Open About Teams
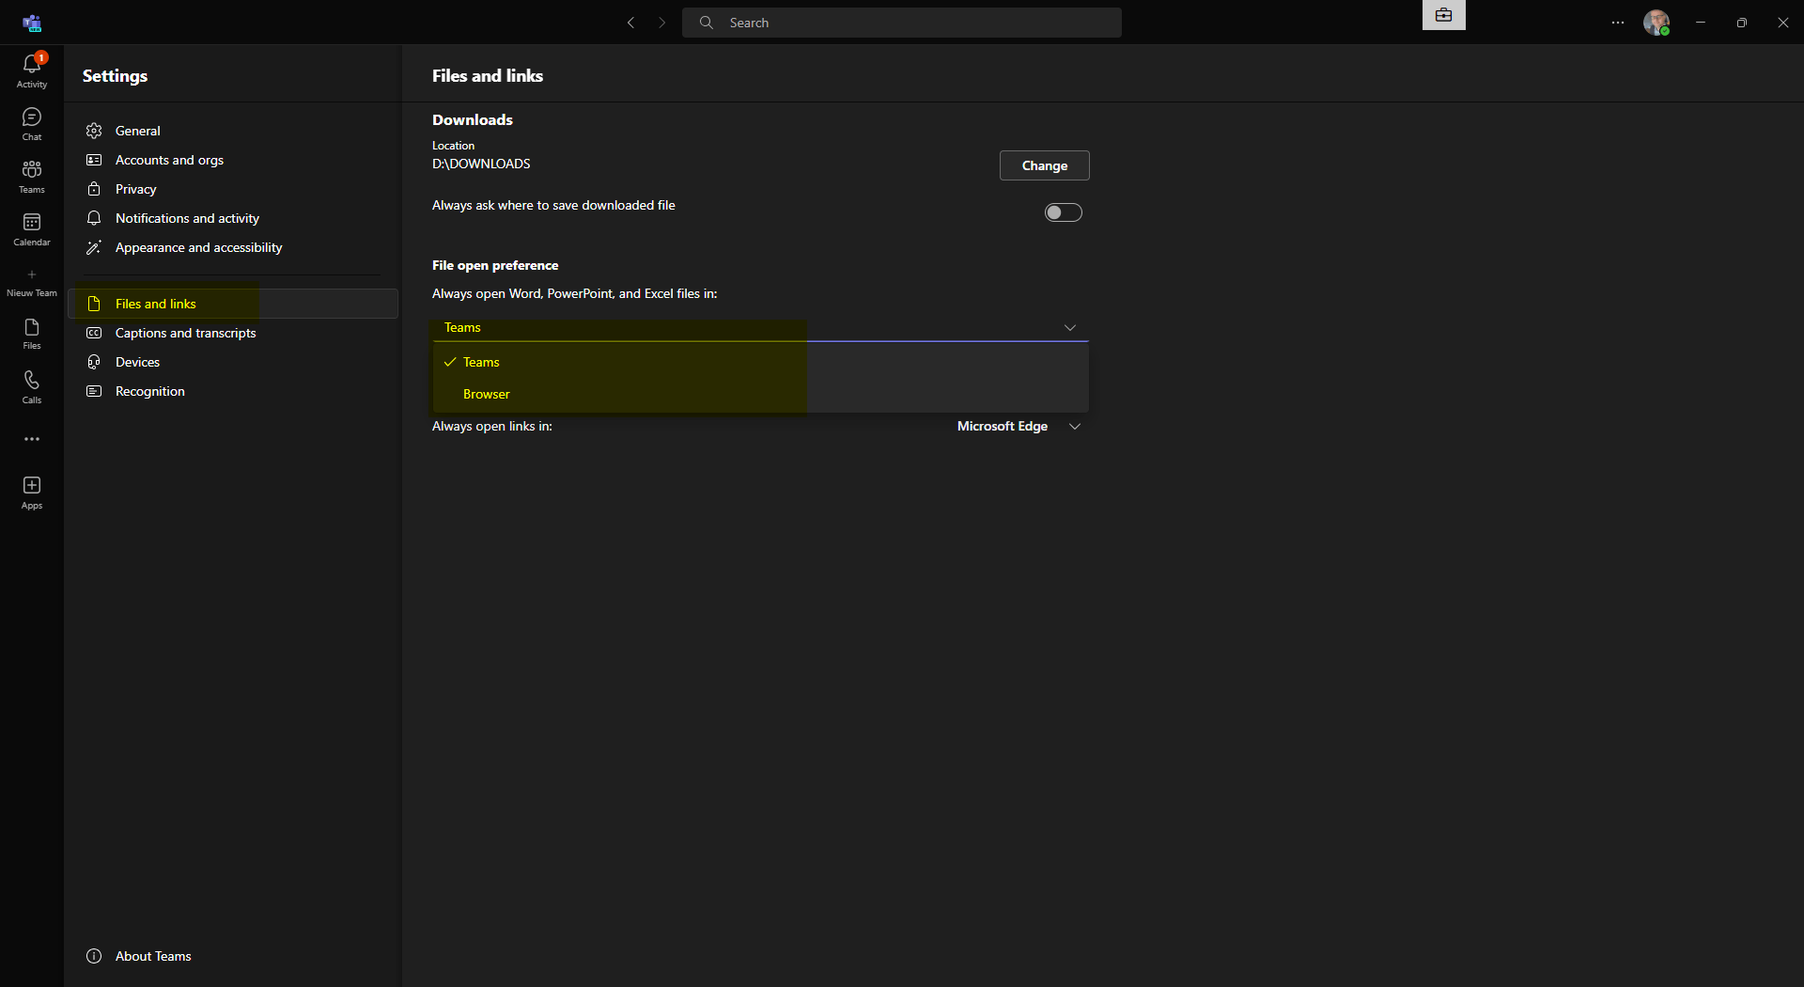This screenshot has width=1804, height=987. pos(151,956)
